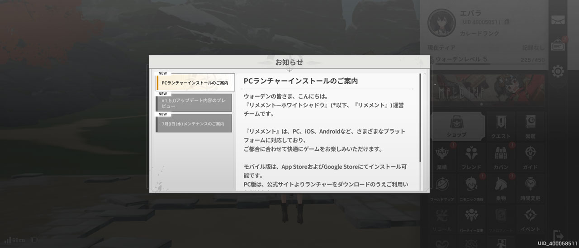Click the エバラ player name
Viewport: 579px width, 248px height.
click(x=470, y=13)
